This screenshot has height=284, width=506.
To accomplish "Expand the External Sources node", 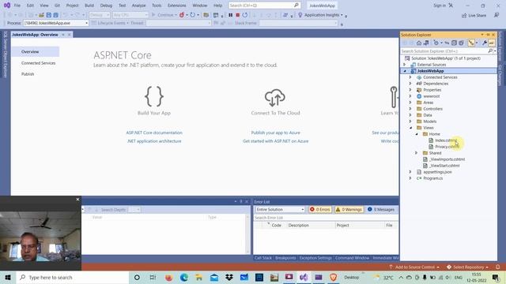I will tap(405, 65).
